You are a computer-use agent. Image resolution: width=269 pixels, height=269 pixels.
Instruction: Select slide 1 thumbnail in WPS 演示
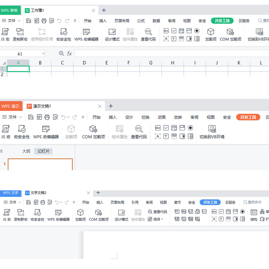[x=40, y=164]
